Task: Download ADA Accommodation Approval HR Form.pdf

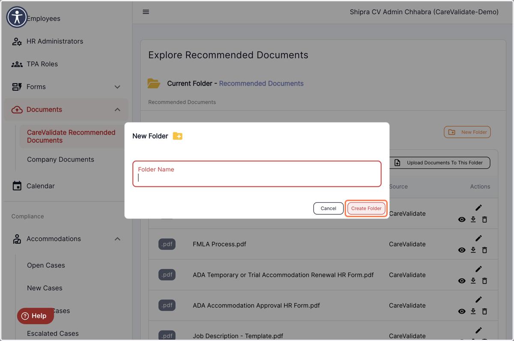Action: pyautogui.click(x=473, y=311)
